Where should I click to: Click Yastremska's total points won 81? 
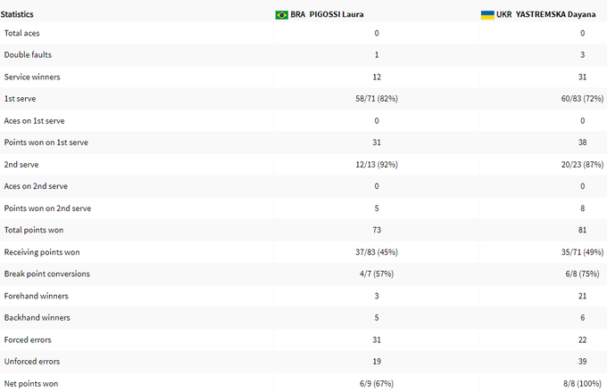point(582,230)
